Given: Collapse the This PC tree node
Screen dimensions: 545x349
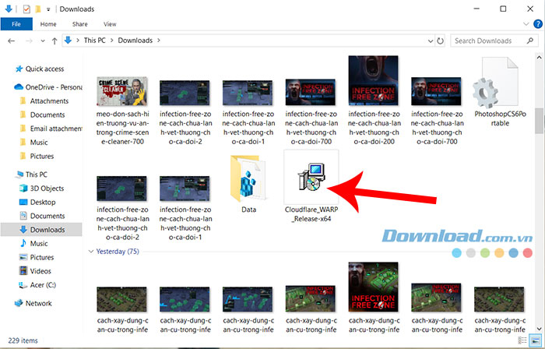Looking at the screenshot, I should (7, 175).
